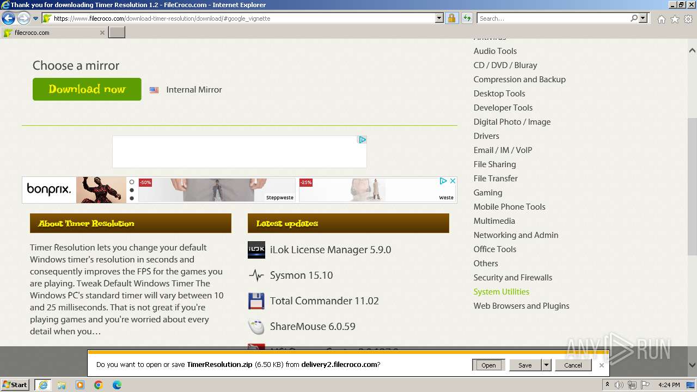Click the bonprix ad info triangle icon
697x392 pixels.
tap(443, 181)
